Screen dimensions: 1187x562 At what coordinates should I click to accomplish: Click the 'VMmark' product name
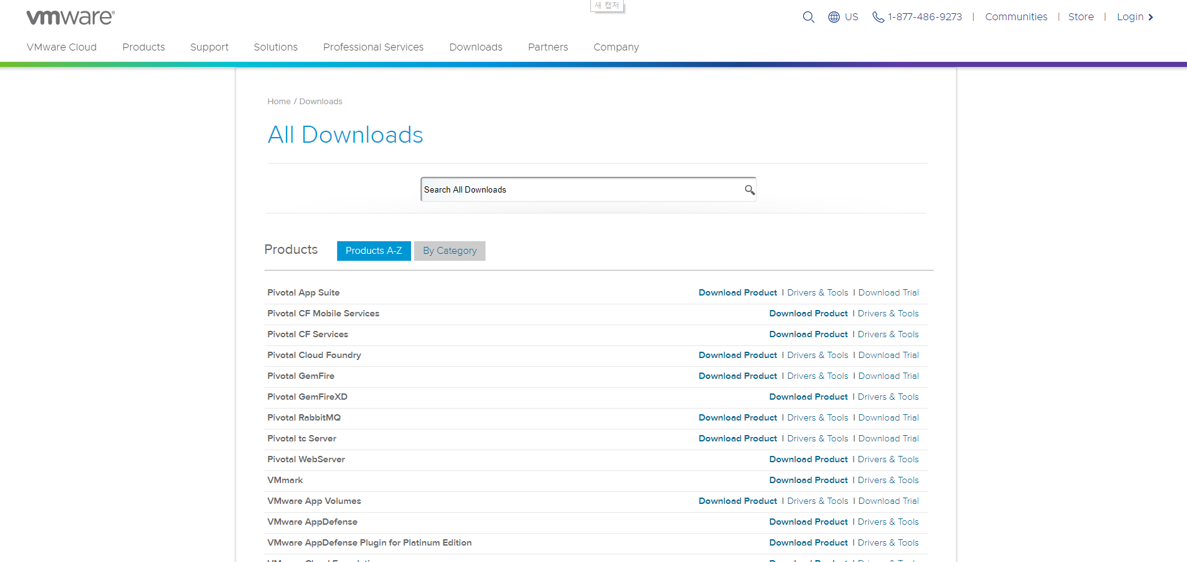[285, 480]
